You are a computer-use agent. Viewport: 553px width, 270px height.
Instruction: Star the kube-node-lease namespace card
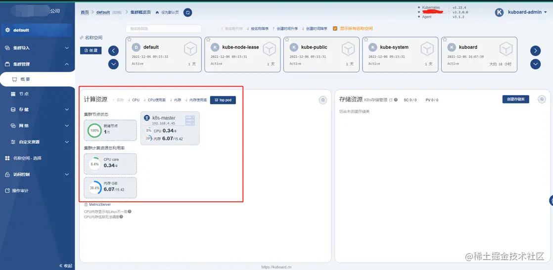(208, 40)
